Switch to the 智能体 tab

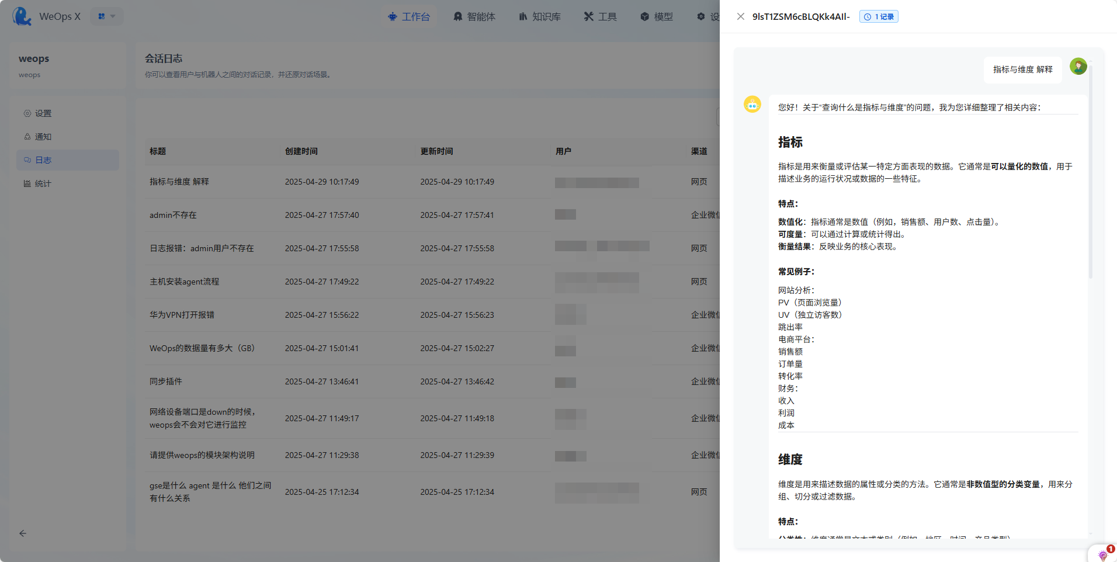coord(474,17)
